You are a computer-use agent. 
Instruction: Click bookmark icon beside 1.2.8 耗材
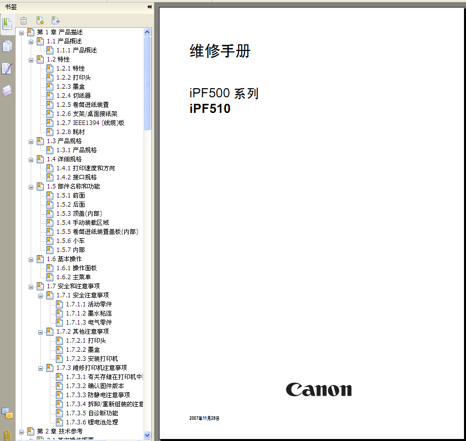tap(50, 132)
